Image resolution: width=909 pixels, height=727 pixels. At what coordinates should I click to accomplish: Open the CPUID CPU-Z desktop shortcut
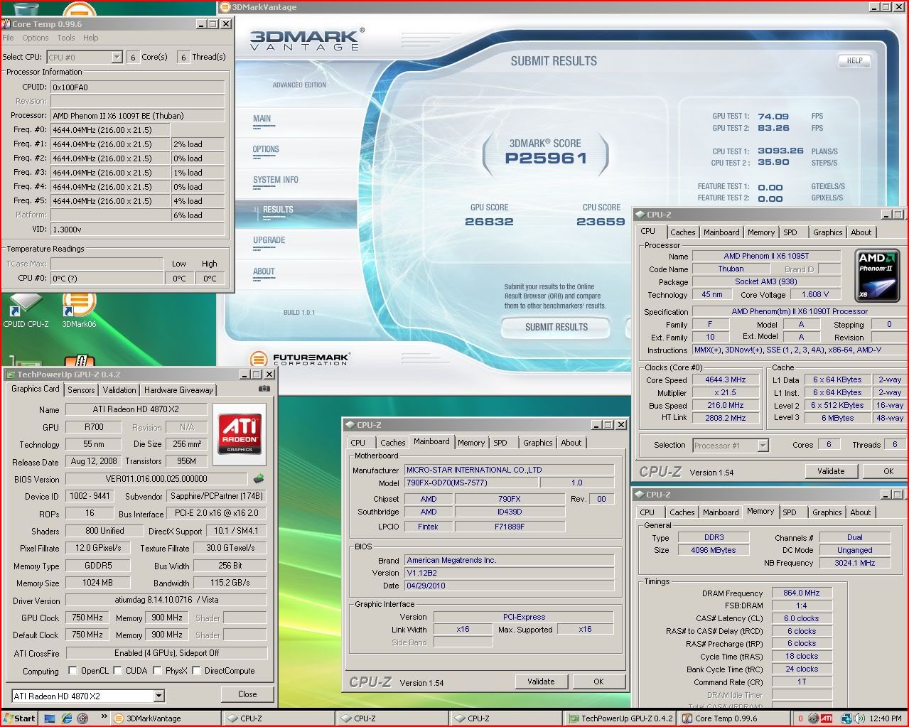[x=26, y=311]
